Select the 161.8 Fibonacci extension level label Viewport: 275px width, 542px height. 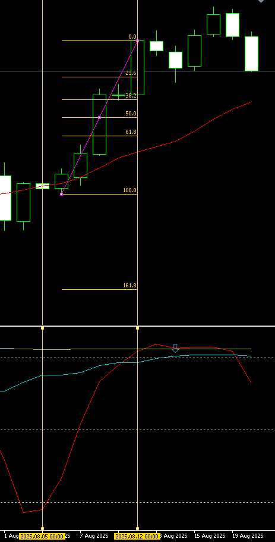coord(129,286)
